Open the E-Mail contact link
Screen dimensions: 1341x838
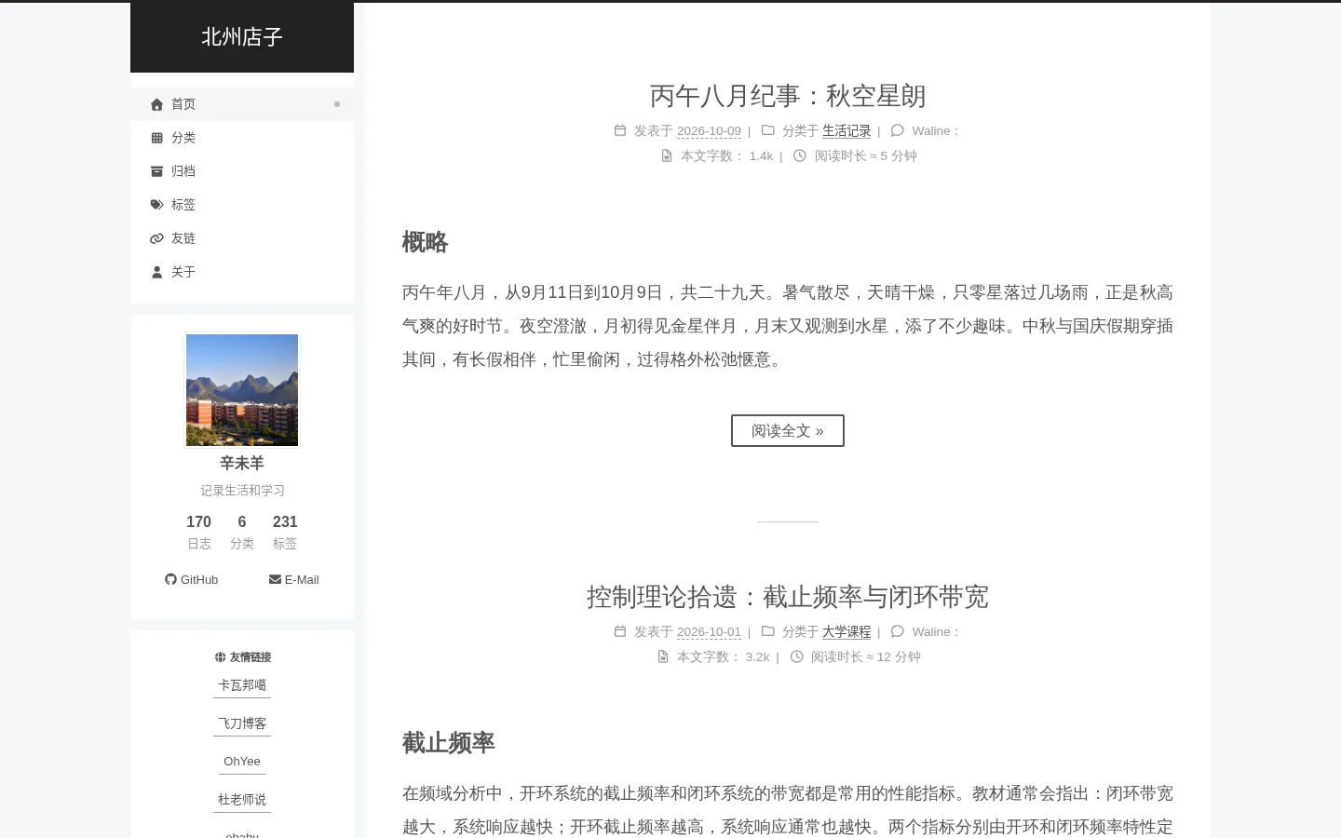click(x=294, y=579)
